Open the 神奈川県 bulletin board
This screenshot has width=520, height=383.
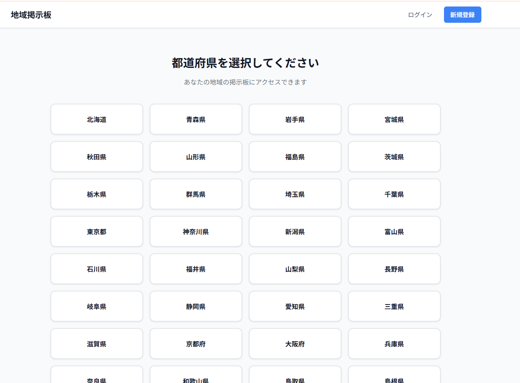196,231
